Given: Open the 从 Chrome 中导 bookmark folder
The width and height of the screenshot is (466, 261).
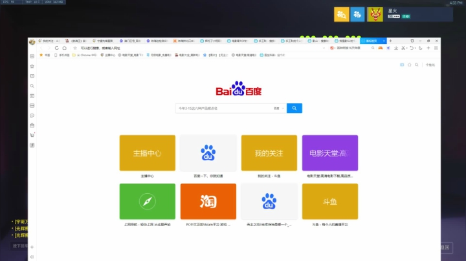Looking at the screenshot, I should [x=84, y=55].
